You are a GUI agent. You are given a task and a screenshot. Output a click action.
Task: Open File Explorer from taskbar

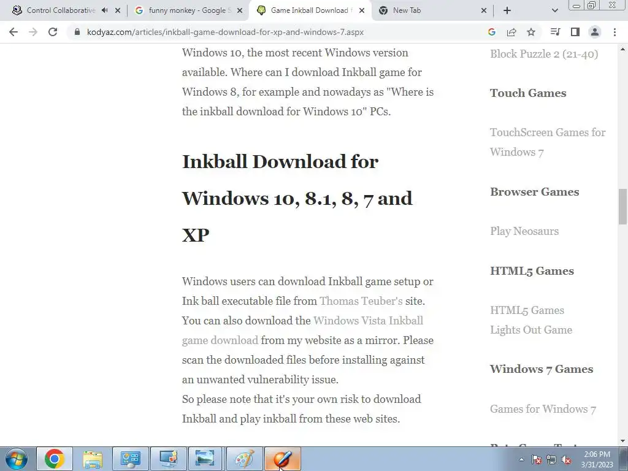(x=93, y=459)
